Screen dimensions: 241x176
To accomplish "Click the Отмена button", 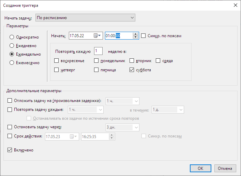I will [x=225, y=168].
